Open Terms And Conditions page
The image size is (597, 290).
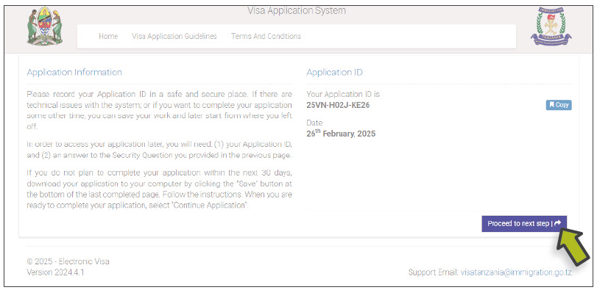point(266,36)
